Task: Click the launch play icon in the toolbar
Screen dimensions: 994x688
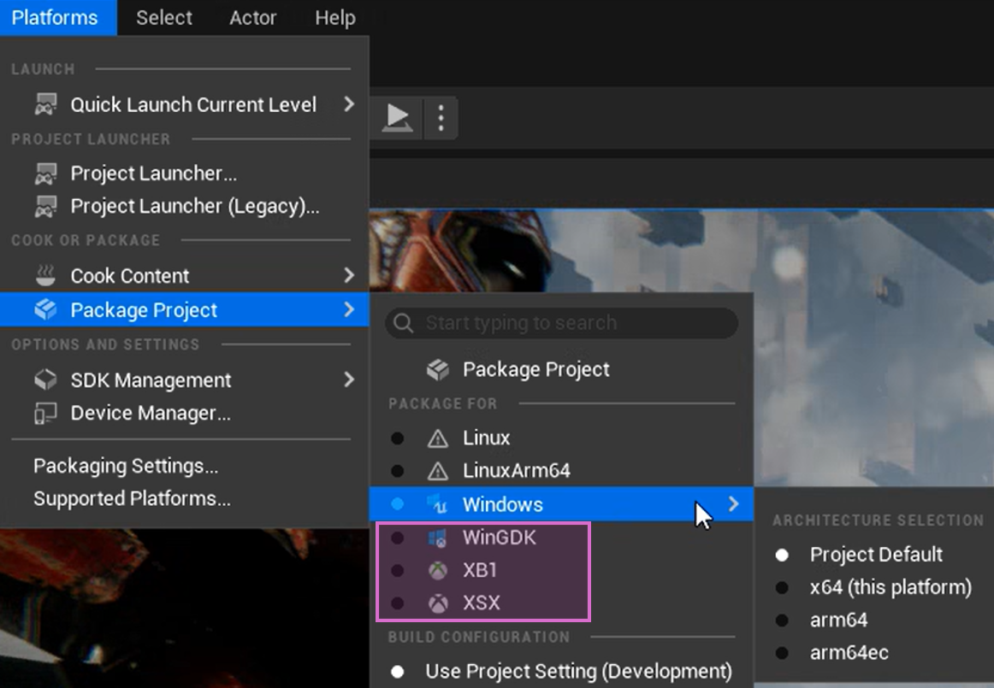Action: [x=396, y=117]
